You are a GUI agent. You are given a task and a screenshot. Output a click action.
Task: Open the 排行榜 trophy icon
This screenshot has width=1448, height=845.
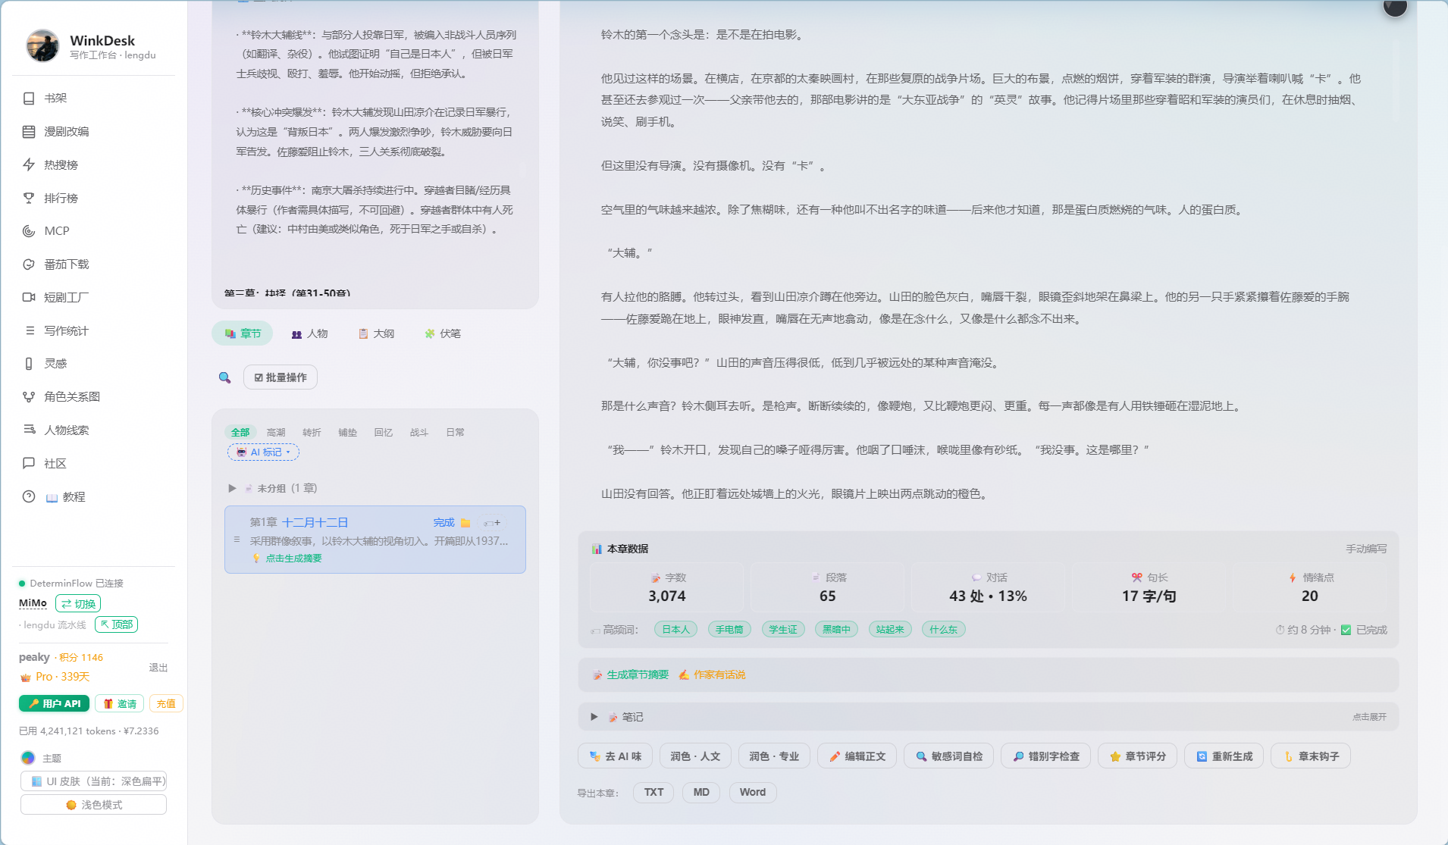[x=29, y=199]
